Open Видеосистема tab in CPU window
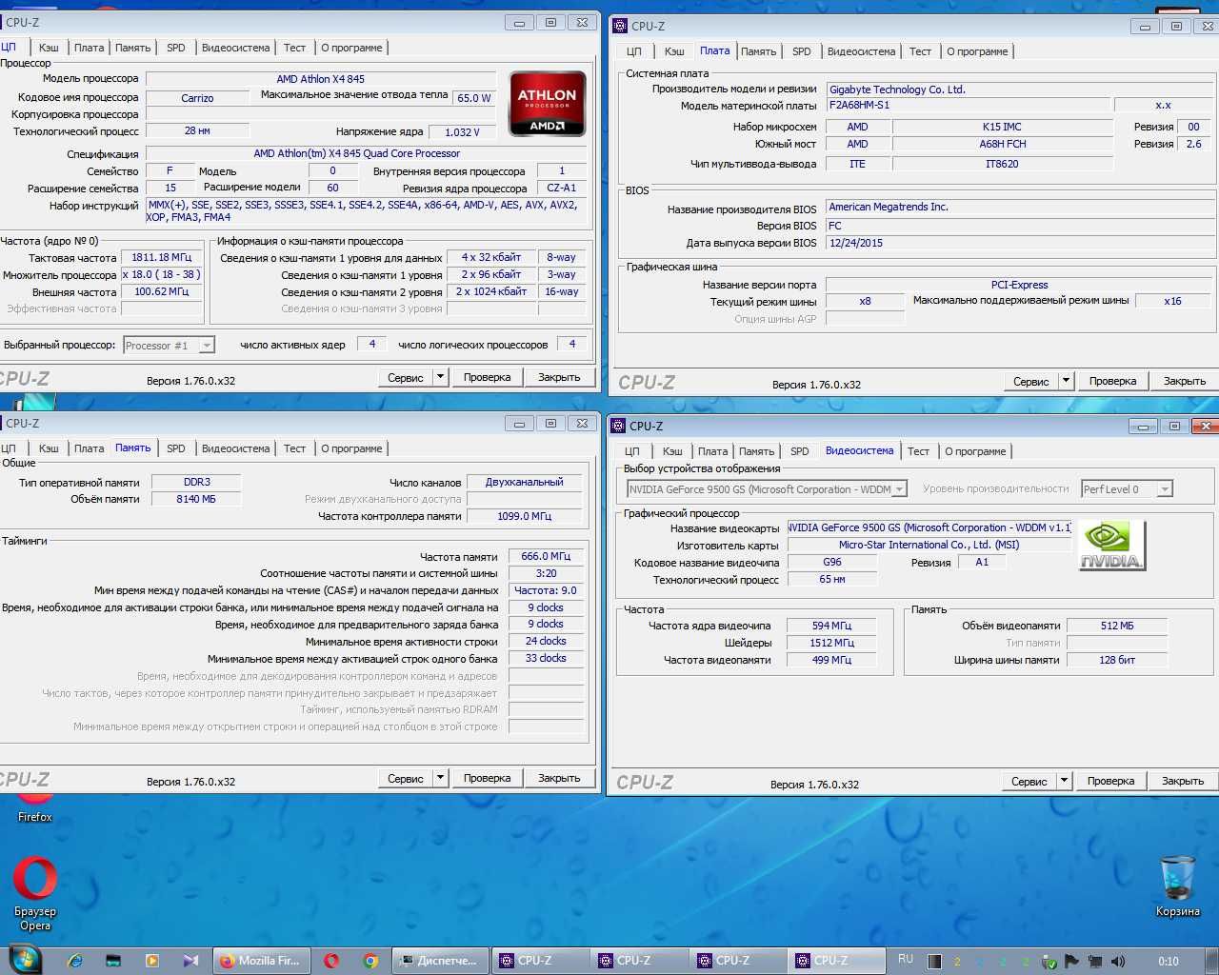The width and height of the screenshot is (1219, 975). click(235, 48)
